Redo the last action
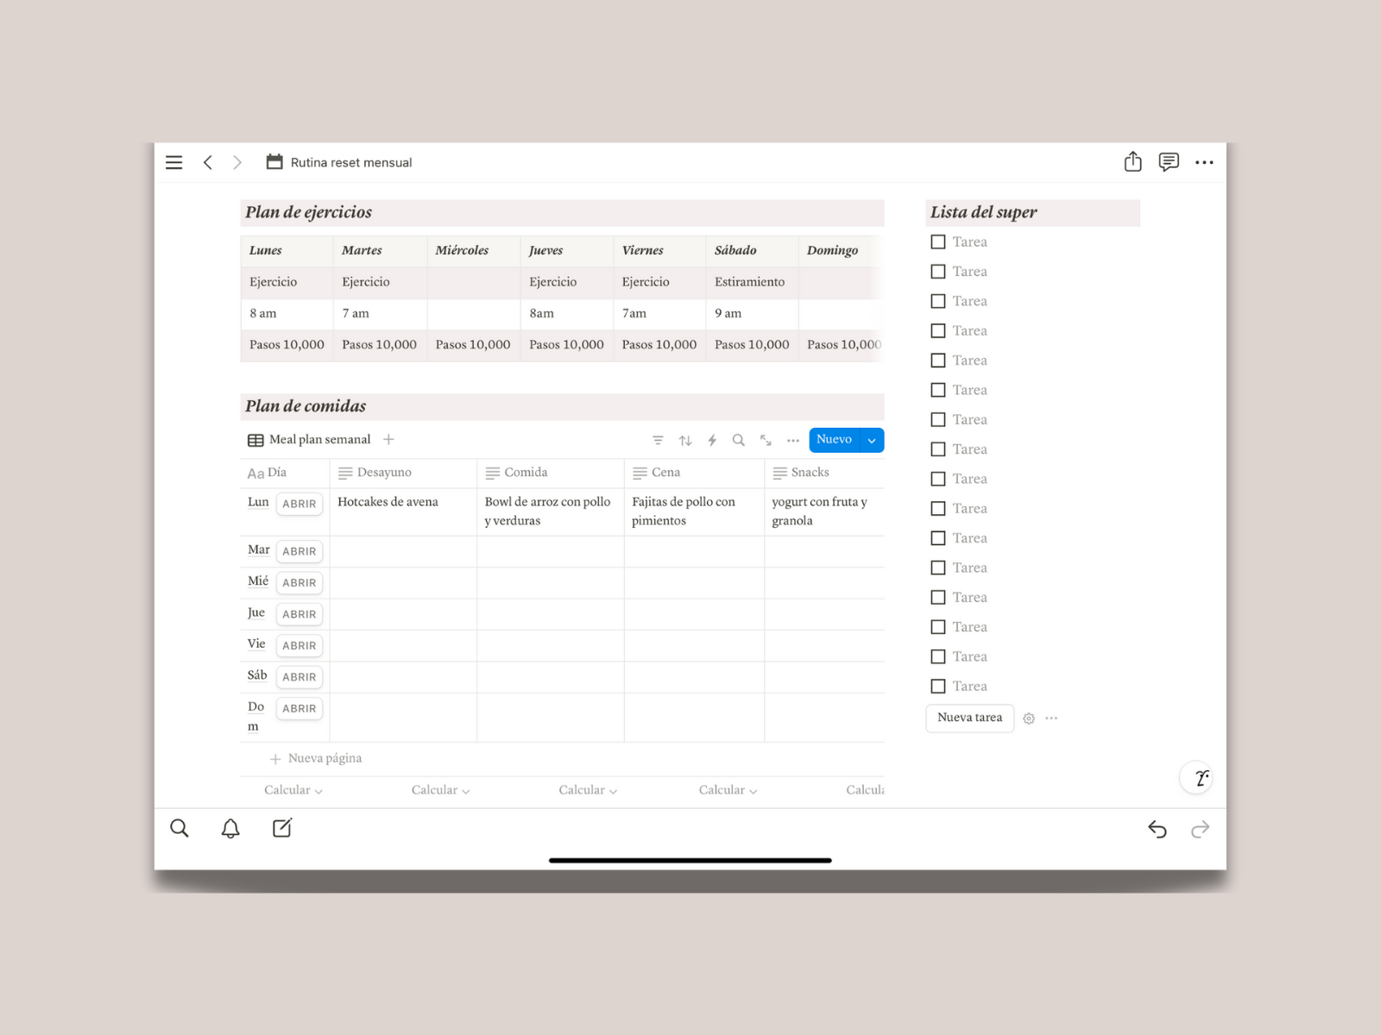The height and width of the screenshot is (1035, 1381). point(1200,830)
